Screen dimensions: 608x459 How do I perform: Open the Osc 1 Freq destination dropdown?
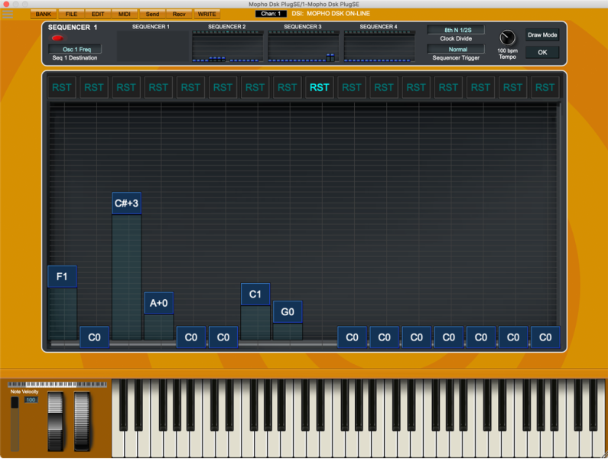pyautogui.click(x=76, y=49)
